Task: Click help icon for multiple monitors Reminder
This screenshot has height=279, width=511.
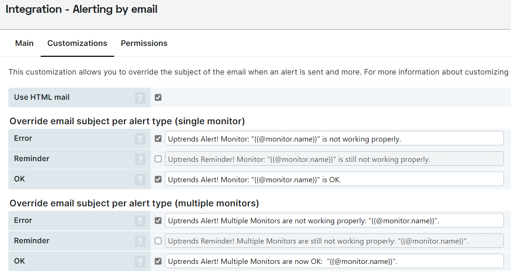Action: tap(140, 241)
